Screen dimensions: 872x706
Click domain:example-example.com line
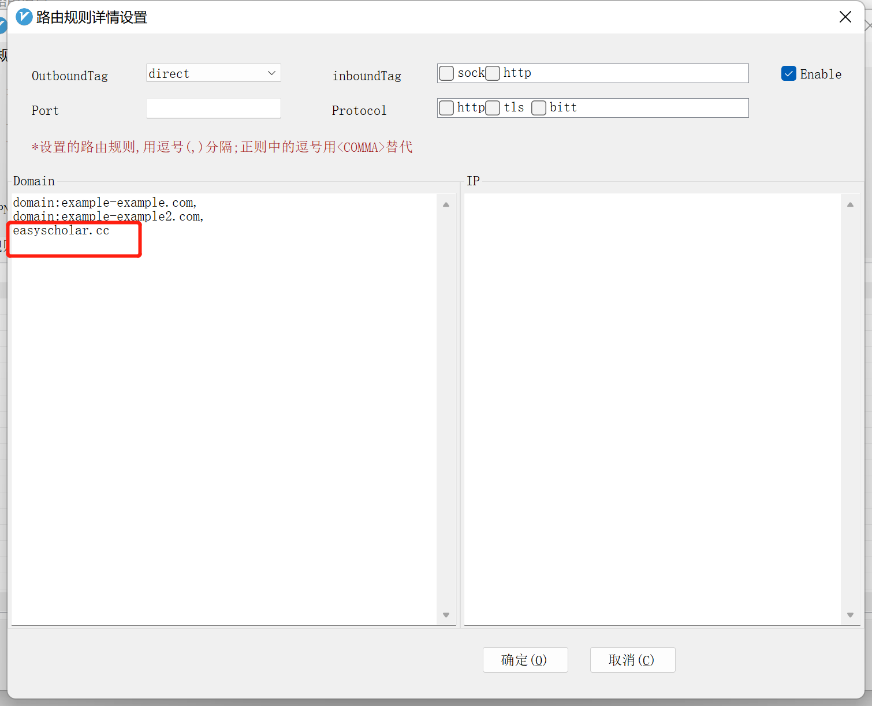[105, 203]
